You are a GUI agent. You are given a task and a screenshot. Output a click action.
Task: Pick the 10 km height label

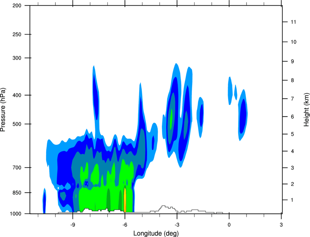[x=293, y=42]
